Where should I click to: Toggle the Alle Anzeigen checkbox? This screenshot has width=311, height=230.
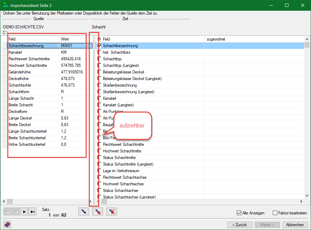coord(239,213)
